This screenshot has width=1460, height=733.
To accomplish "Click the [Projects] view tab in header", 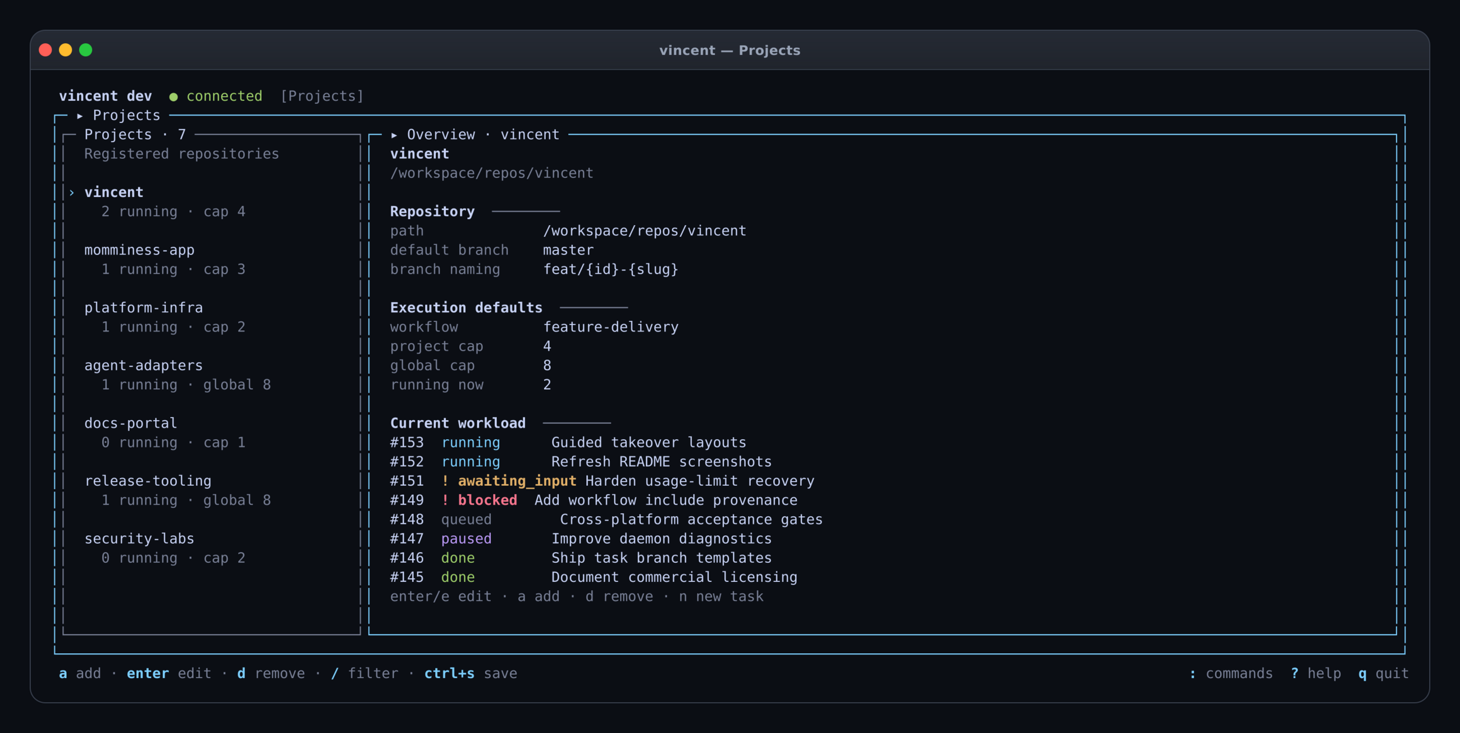I will (322, 97).
